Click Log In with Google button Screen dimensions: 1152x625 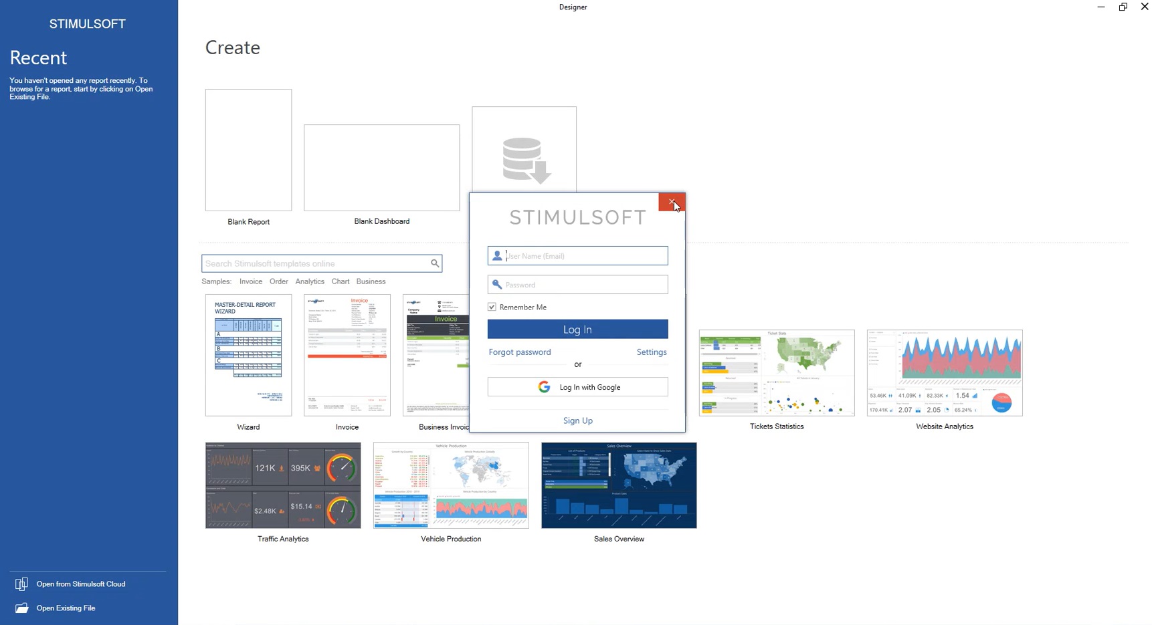point(577,387)
